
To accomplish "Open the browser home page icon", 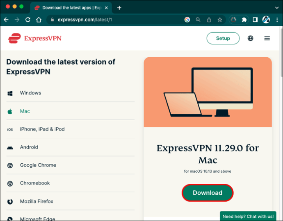I will pyautogui.click(x=39, y=20).
